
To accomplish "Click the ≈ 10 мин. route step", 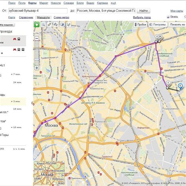I will [x=16, y=127].
